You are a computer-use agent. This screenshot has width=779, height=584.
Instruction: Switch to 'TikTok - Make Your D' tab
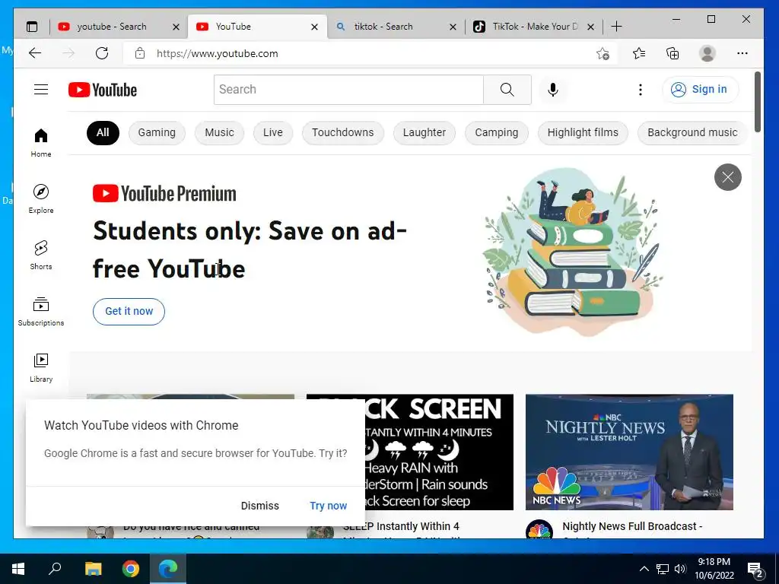tap(535, 27)
